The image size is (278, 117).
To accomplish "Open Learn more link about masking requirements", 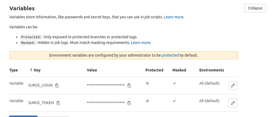I will [x=141, y=43].
